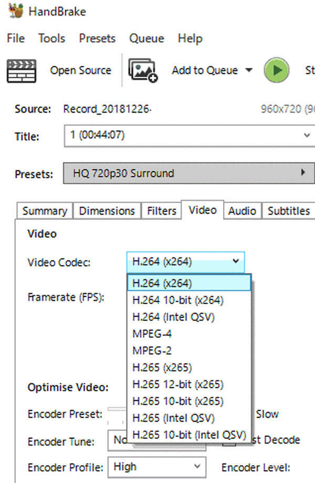Switch to the Subtitles tab
315x483 pixels.
coord(289,210)
